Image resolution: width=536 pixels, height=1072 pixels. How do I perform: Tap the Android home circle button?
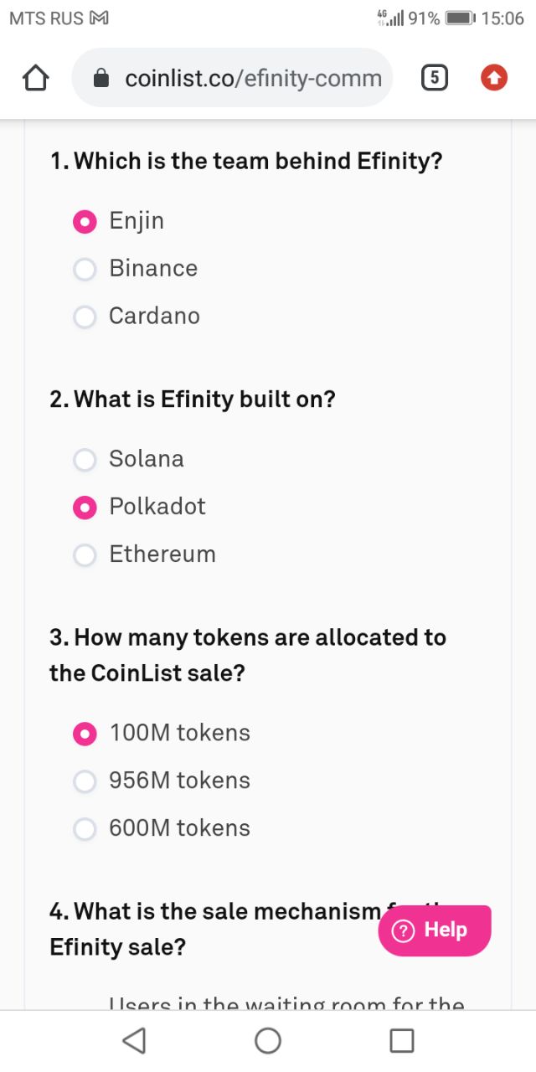268,1040
